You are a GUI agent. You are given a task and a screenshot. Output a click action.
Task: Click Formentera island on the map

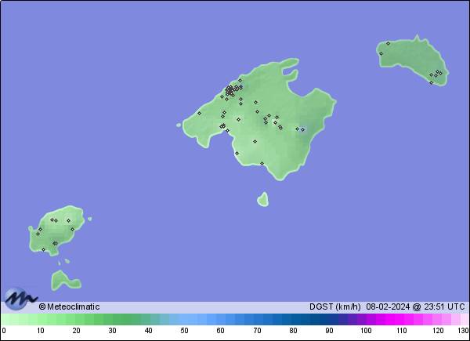pos(65,281)
